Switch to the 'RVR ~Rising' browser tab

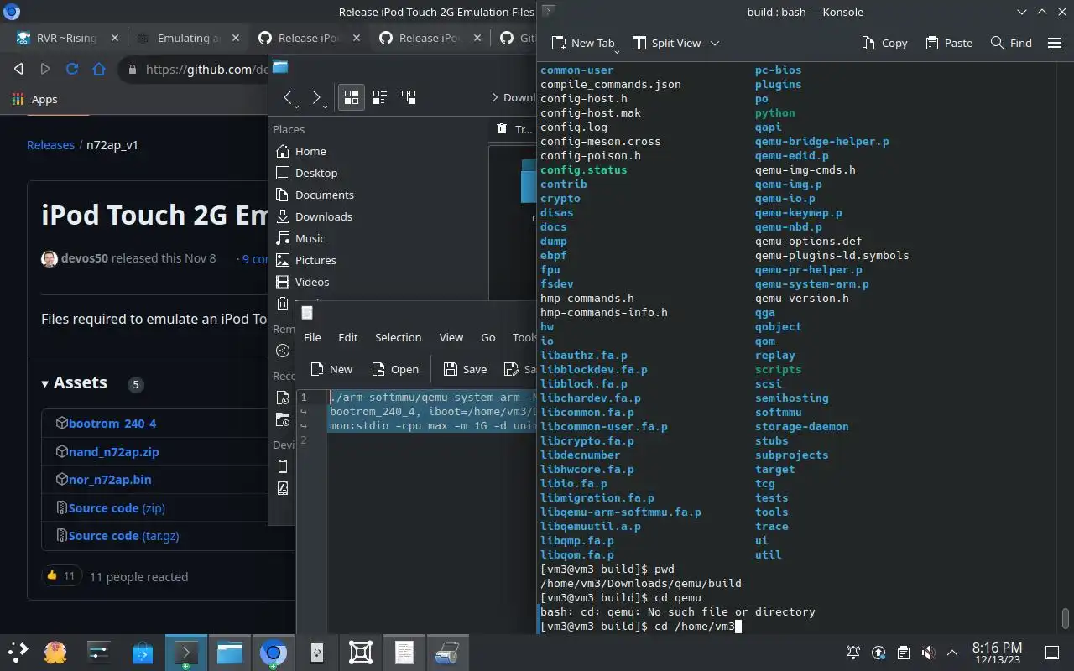coord(66,38)
